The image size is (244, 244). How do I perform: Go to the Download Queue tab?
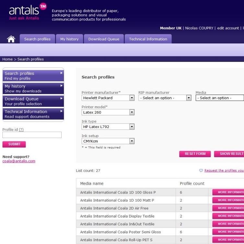(x=104, y=39)
